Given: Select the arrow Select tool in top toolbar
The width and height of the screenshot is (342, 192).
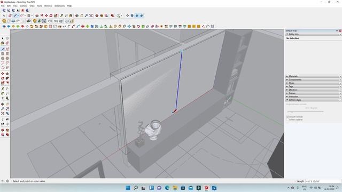Looking at the screenshot, I should tap(4, 15).
